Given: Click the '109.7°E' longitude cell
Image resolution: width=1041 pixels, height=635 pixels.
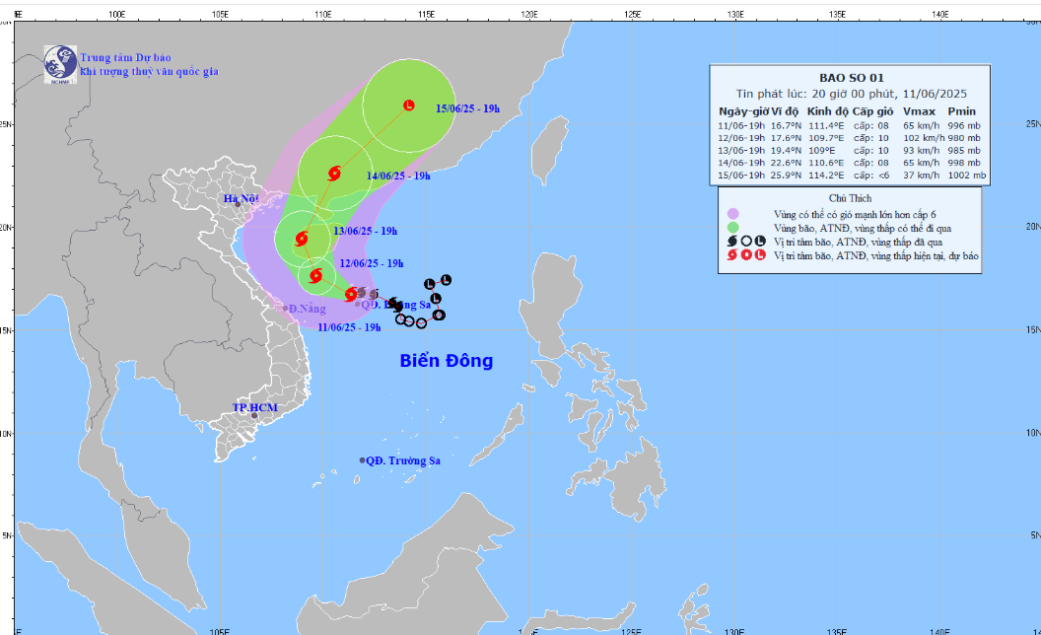Looking at the screenshot, I should click(x=826, y=138).
